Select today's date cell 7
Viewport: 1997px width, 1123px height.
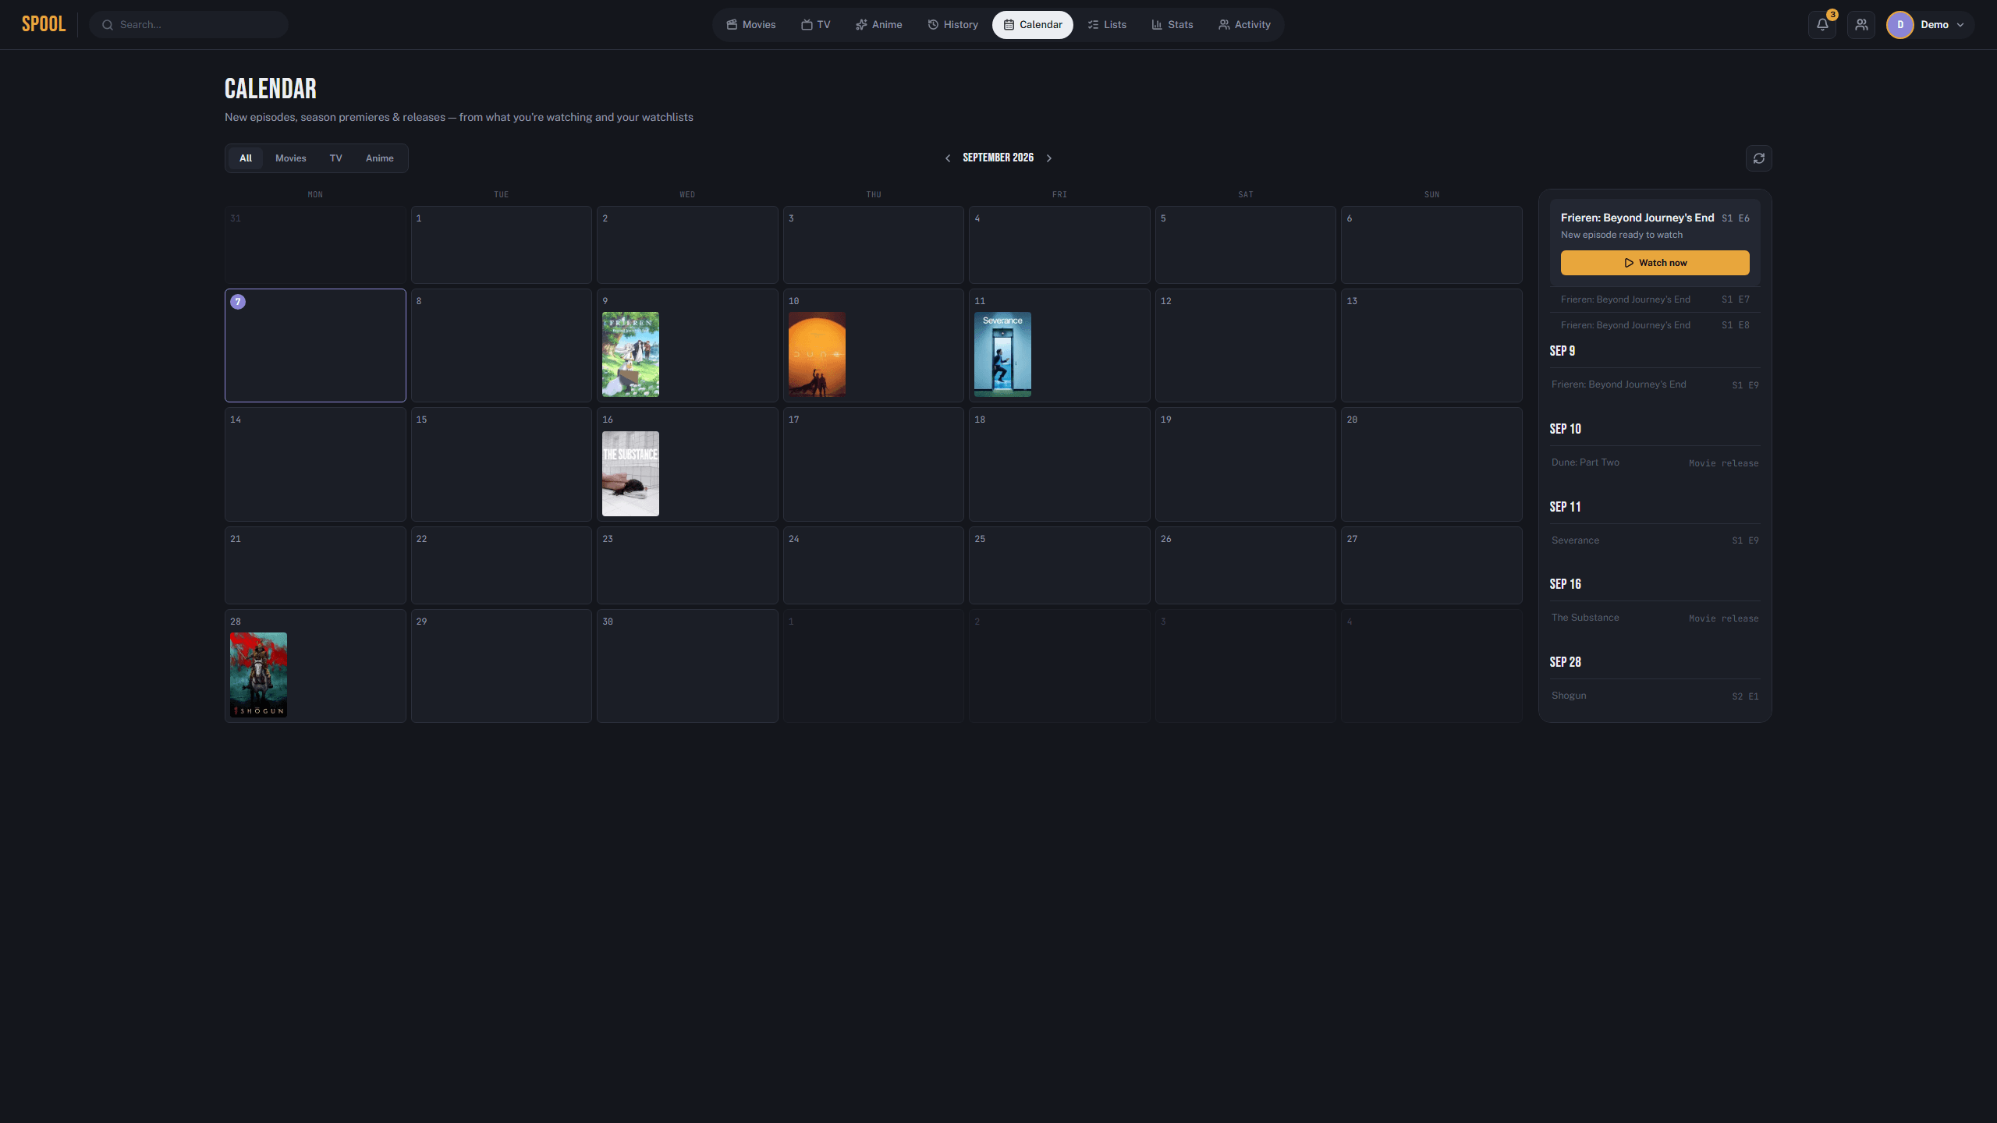315,345
